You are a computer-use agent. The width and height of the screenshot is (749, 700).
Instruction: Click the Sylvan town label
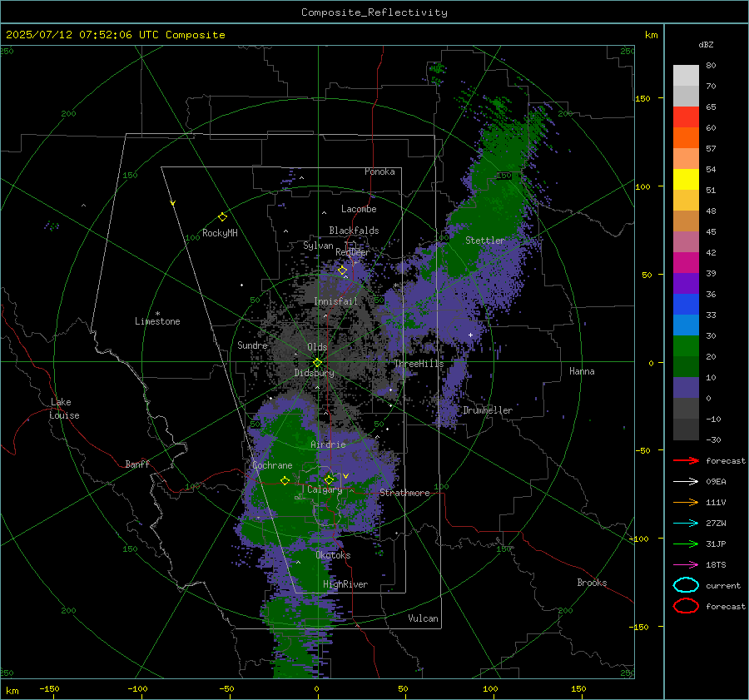pyautogui.click(x=318, y=246)
